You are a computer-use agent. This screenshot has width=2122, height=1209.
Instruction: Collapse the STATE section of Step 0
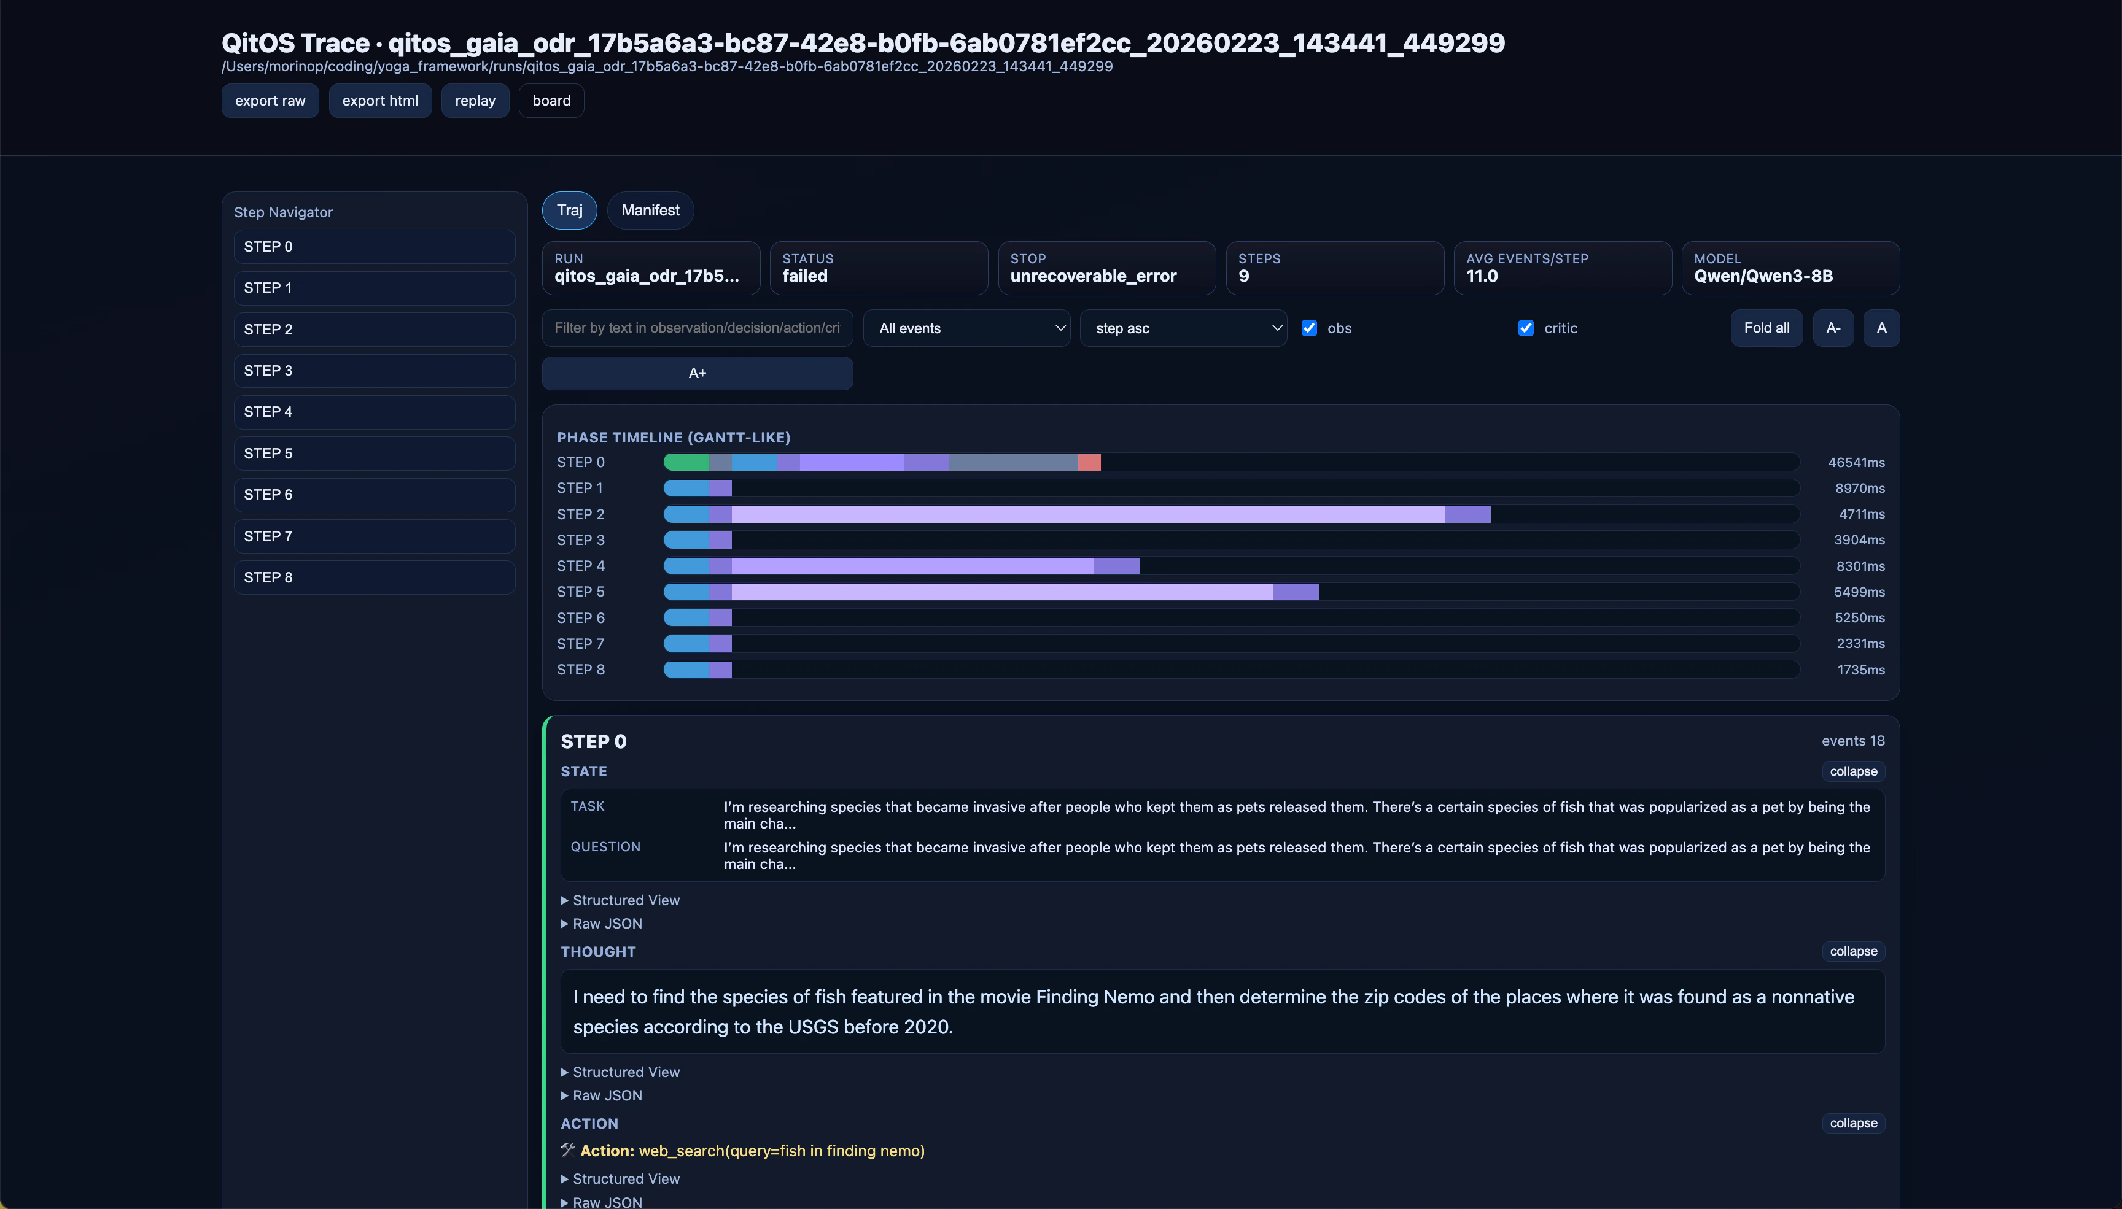pyautogui.click(x=1852, y=771)
